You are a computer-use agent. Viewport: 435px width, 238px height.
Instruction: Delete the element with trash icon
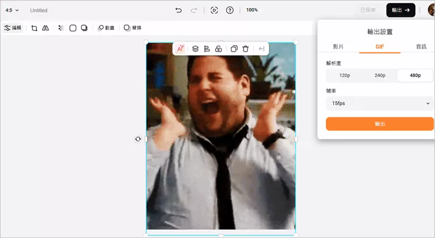(x=245, y=49)
